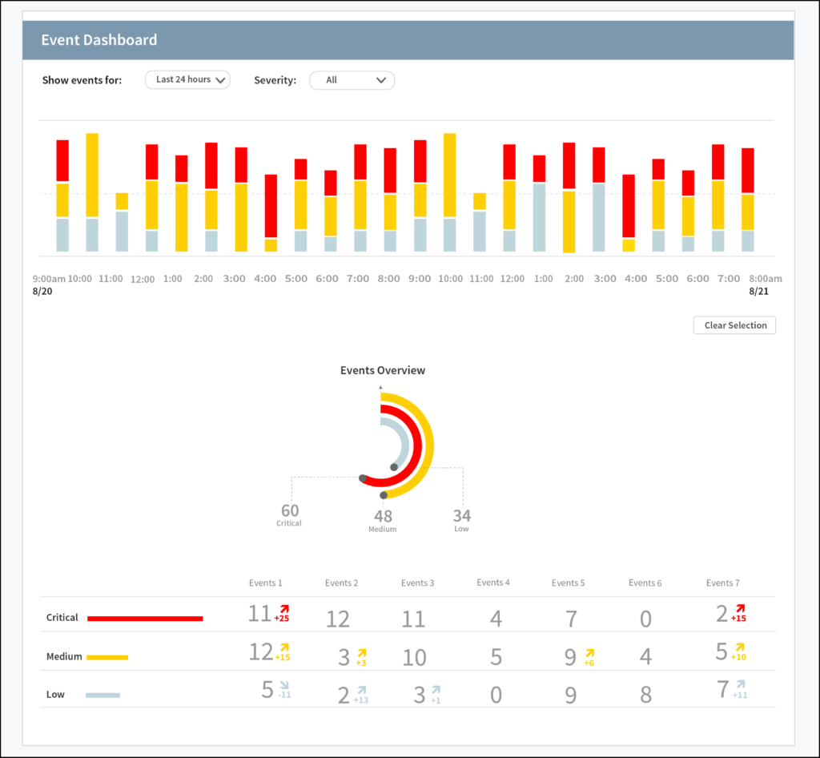
Task: Click the red Critical legend color bar
Action: pos(147,618)
